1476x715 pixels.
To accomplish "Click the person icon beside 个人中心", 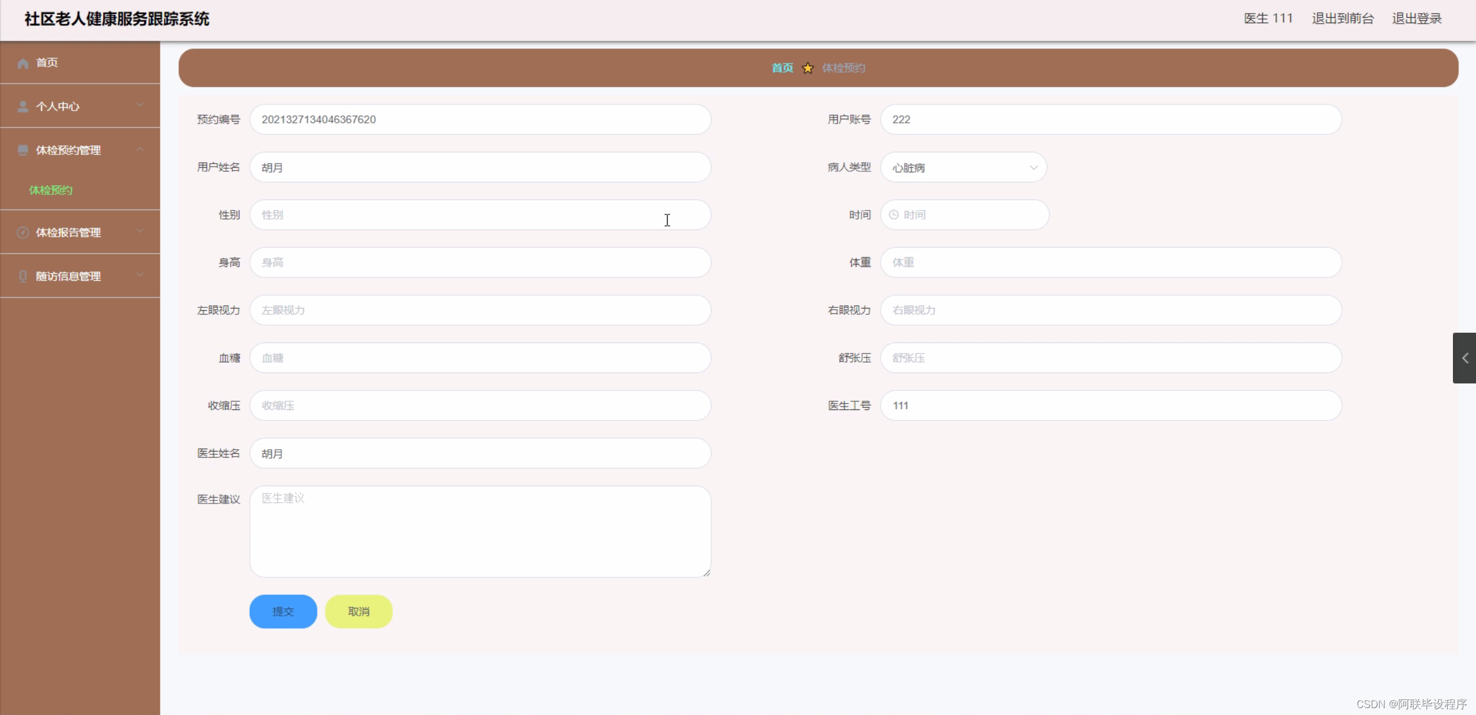I will [x=23, y=107].
